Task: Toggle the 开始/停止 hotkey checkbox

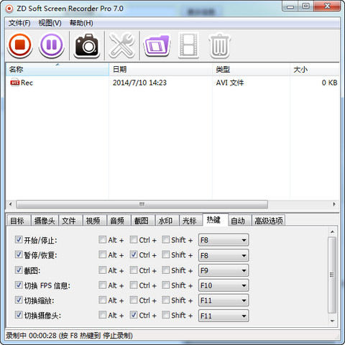Action: click(19, 239)
